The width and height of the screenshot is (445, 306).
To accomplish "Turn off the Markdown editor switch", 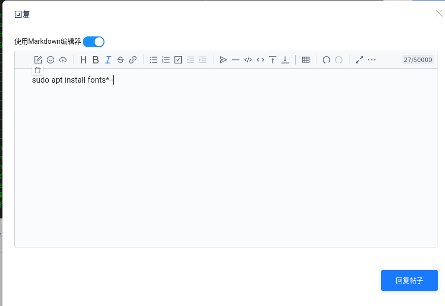I will 94,42.
